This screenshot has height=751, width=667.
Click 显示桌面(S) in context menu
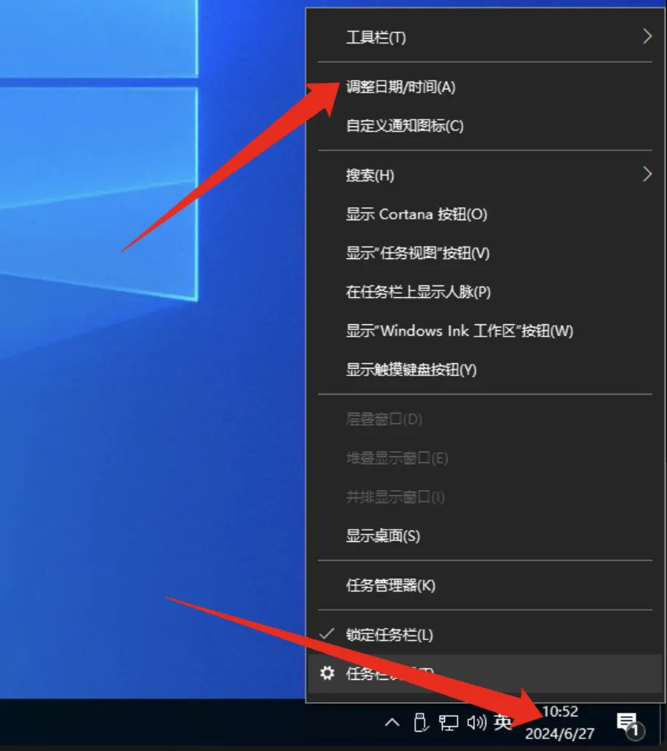(x=485, y=536)
